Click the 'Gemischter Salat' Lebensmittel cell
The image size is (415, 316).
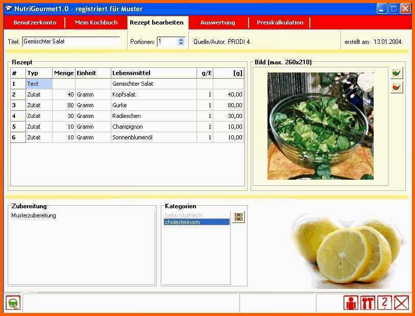(x=154, y=84)
